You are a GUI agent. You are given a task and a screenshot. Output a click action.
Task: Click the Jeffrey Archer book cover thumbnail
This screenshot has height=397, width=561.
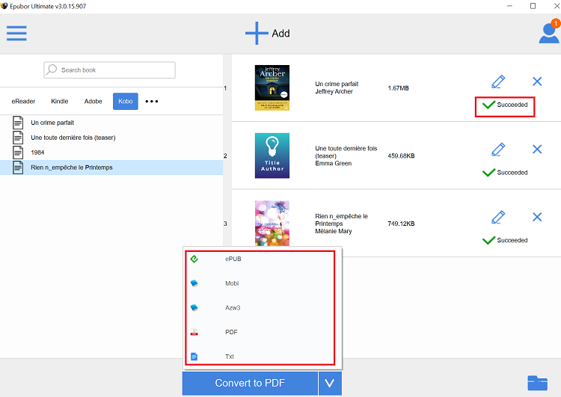(272, 87)
